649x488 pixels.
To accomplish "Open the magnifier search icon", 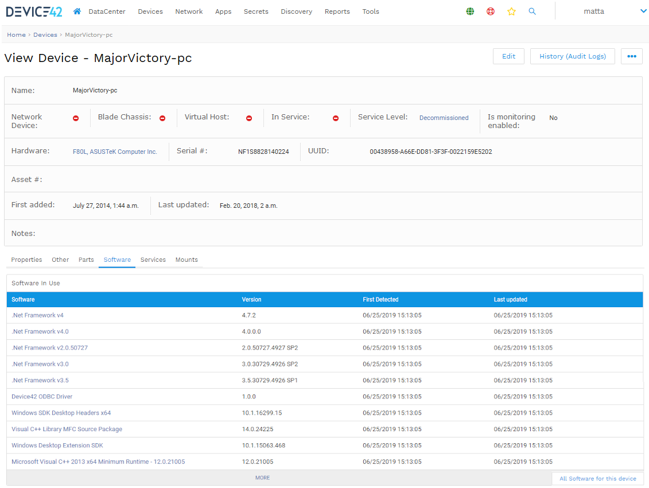I will point(533,11).
